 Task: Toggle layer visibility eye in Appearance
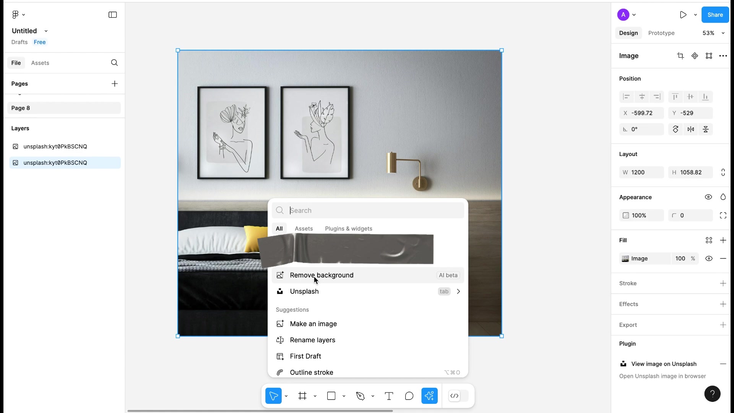(708, 197)
